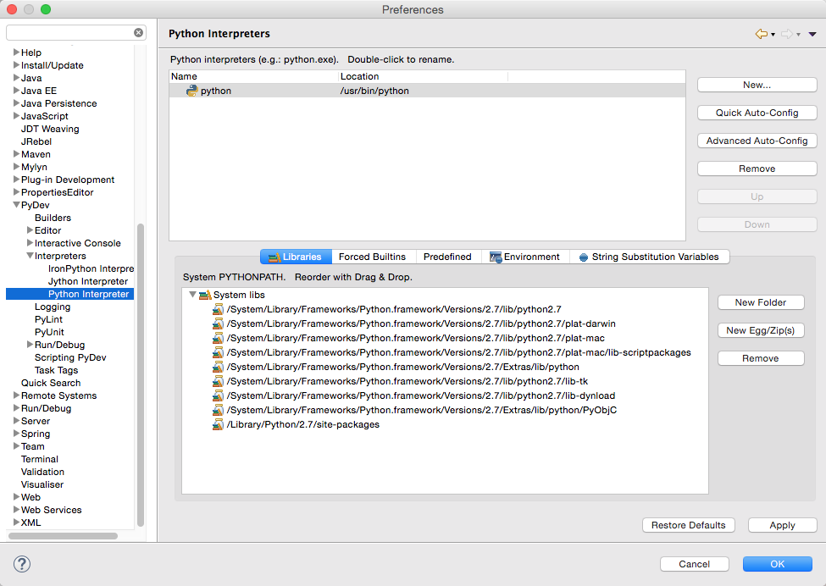Select the Task Tags item
826x586 pixels.
57,370
